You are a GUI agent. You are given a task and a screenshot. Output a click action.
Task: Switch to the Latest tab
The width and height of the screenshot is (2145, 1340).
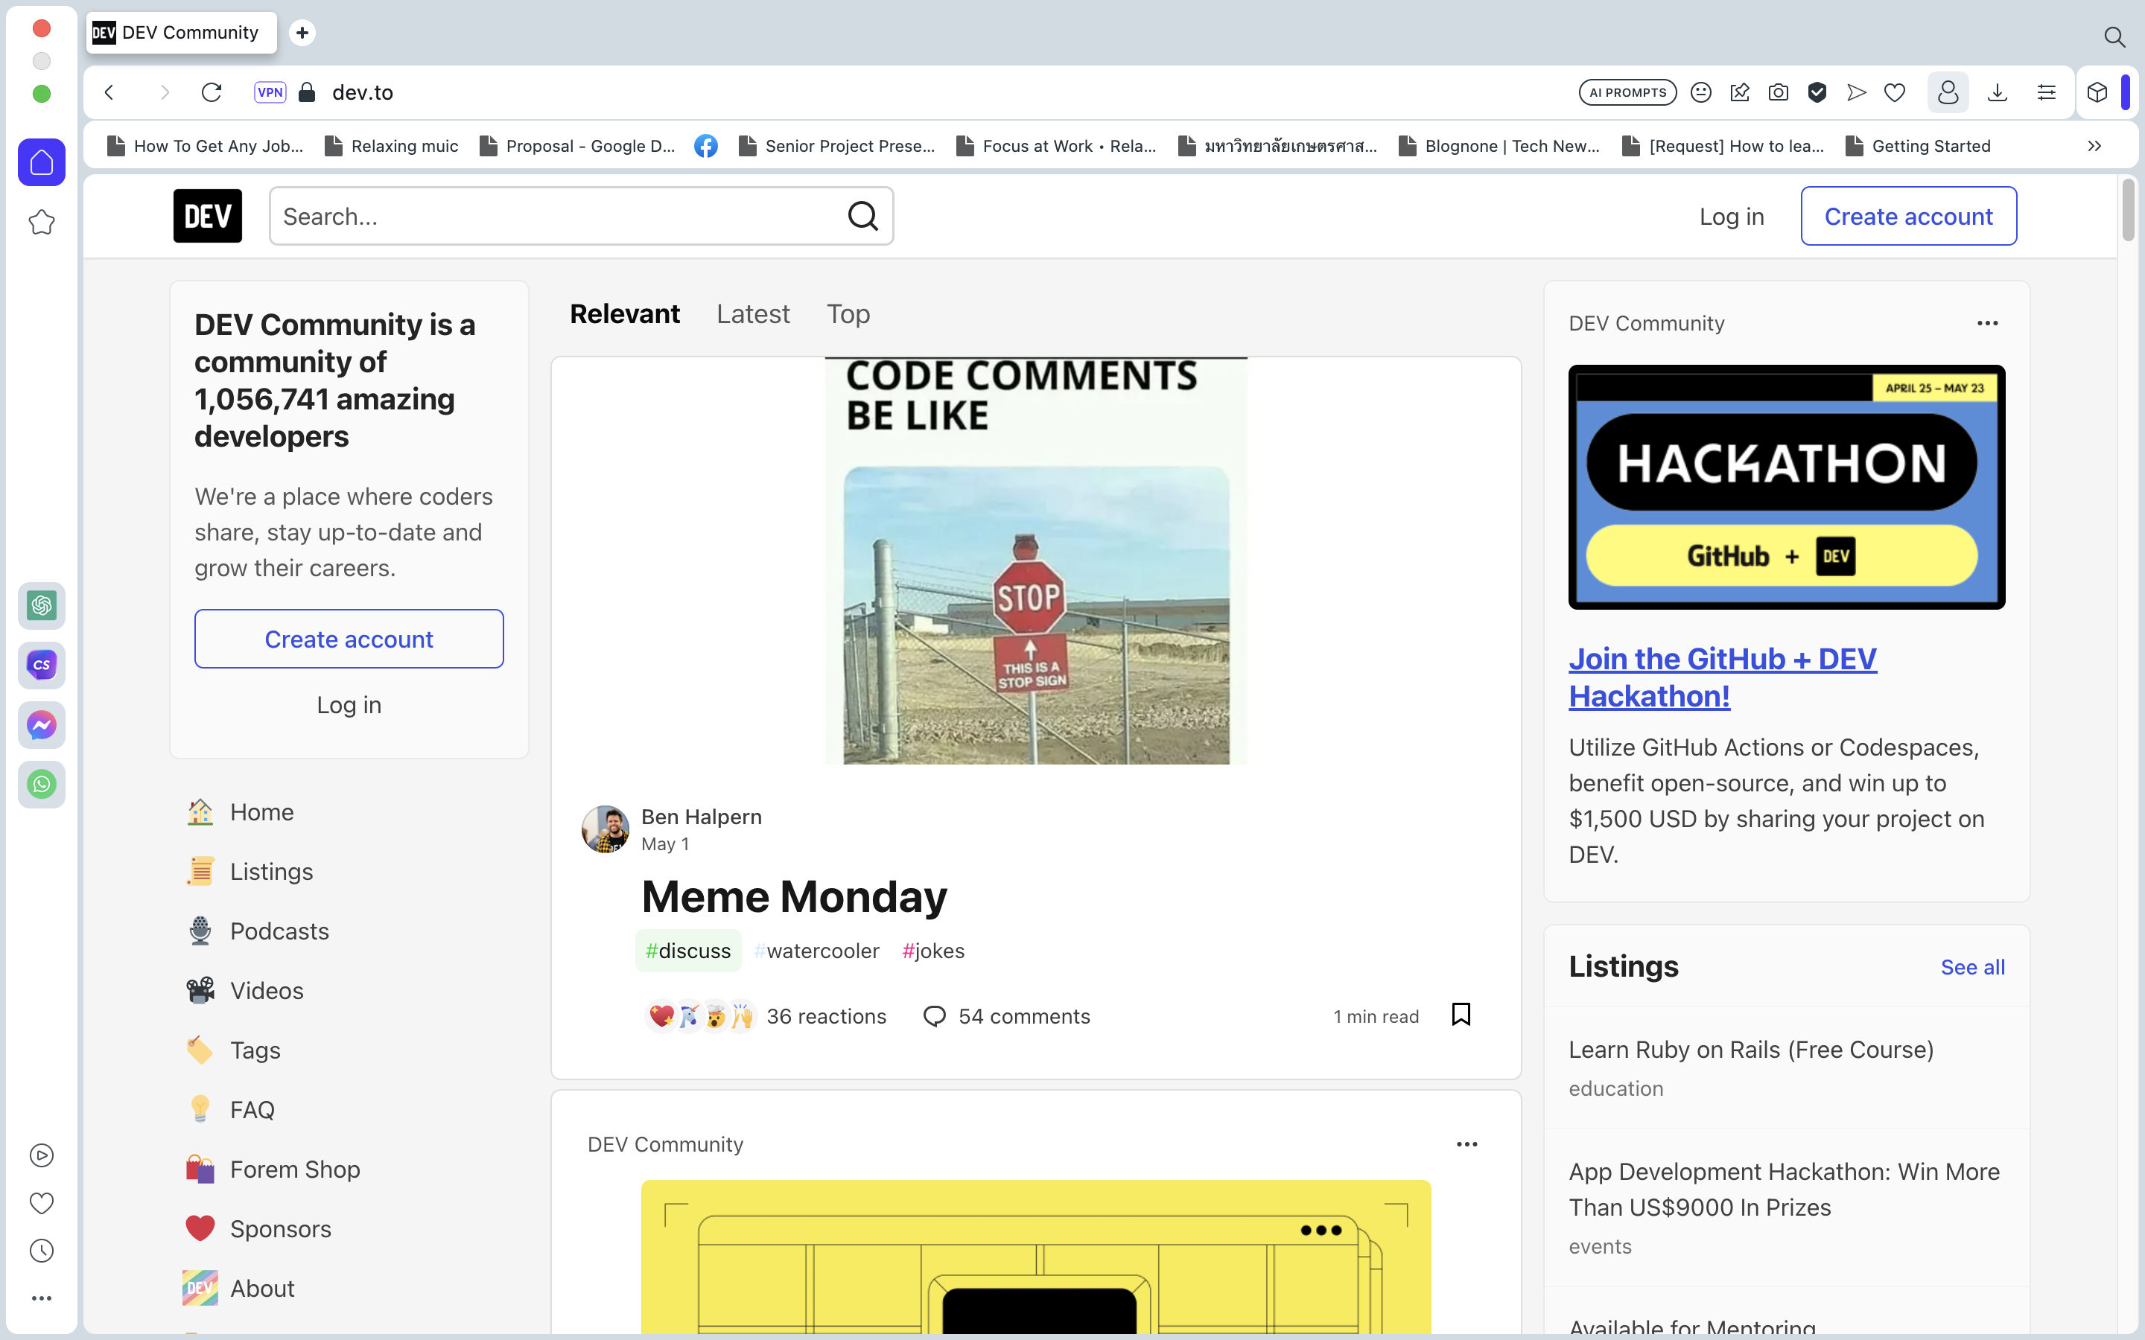pyautogui.click(x=752, y=313)
